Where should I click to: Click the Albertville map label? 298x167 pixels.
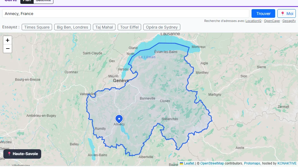pyautogui.click(x=146, y=157)
